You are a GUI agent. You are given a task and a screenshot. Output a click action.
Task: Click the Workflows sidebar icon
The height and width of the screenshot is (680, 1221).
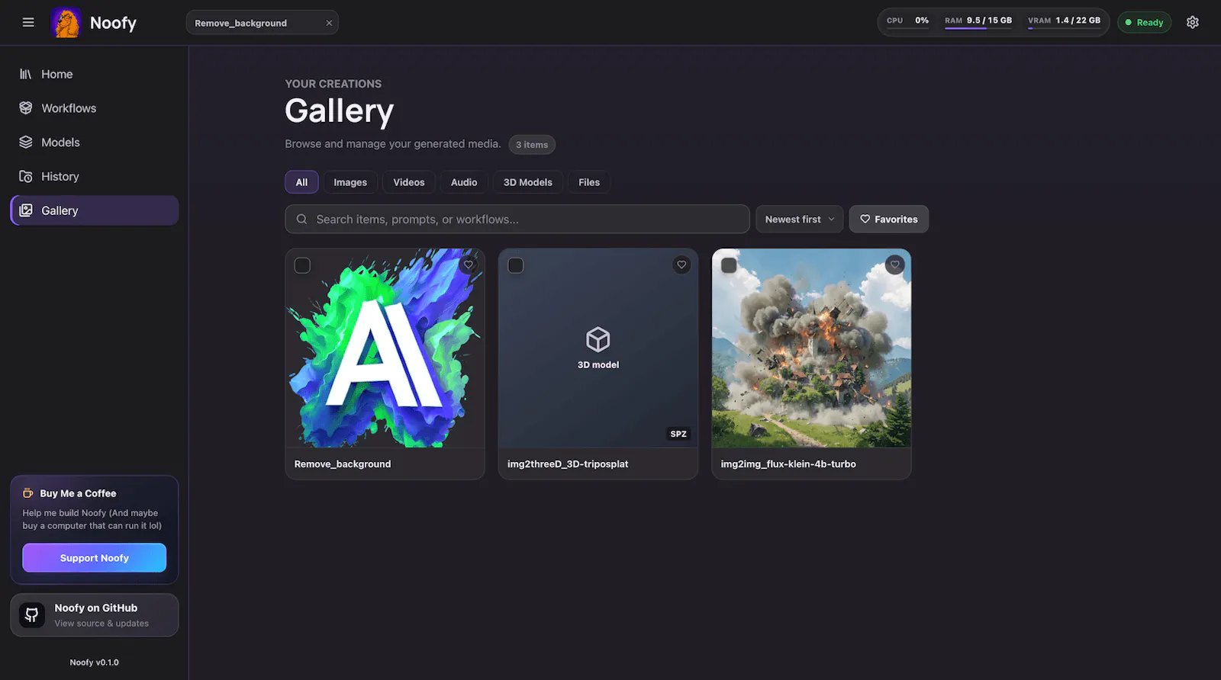pos(26,108)
